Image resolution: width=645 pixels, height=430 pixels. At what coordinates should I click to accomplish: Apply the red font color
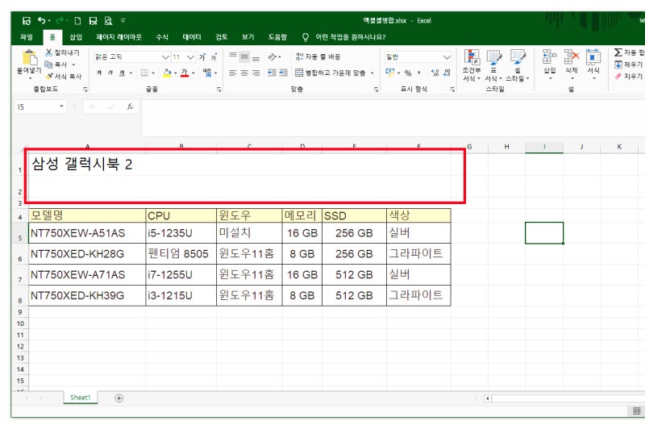coord(185,73)
